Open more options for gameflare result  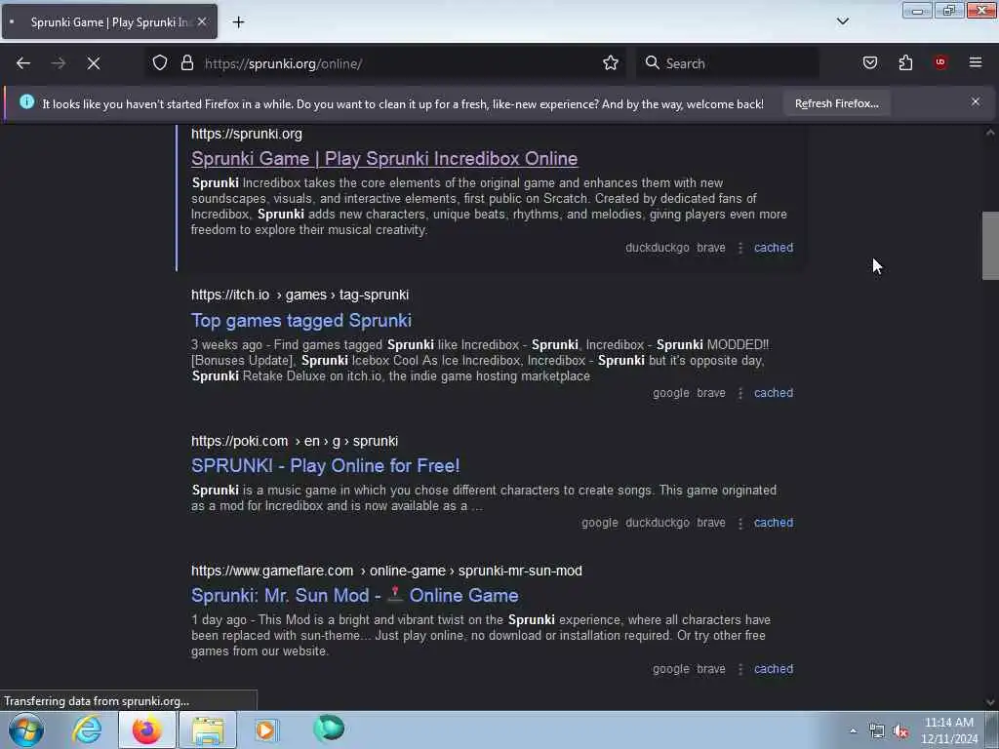click(x=740, y=669)
